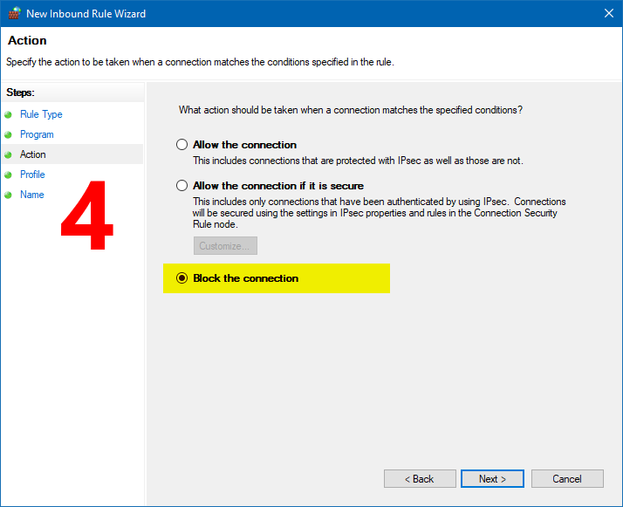This screenshot has width=623, height=507.
Task: Go to the Rule Type step
Action: 41,114
